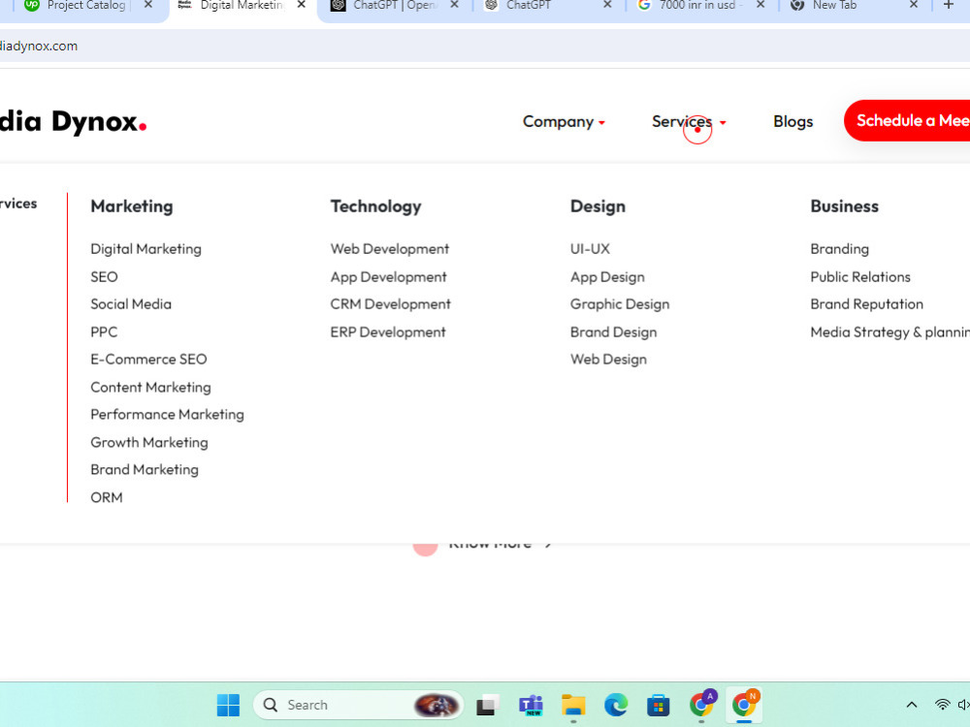Viewport: 970px width, 727px height.
Task: Show hidden system tray icons
Action: 911,705
